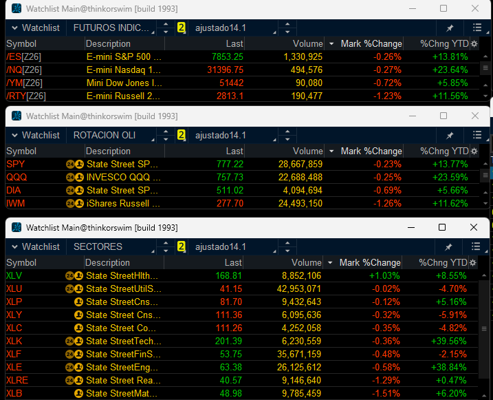Select the /RTY[Z26] symbol

[25, 96]
